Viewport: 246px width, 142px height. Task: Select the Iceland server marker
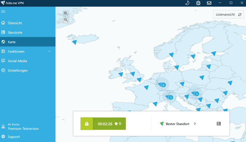click(74, 42)
